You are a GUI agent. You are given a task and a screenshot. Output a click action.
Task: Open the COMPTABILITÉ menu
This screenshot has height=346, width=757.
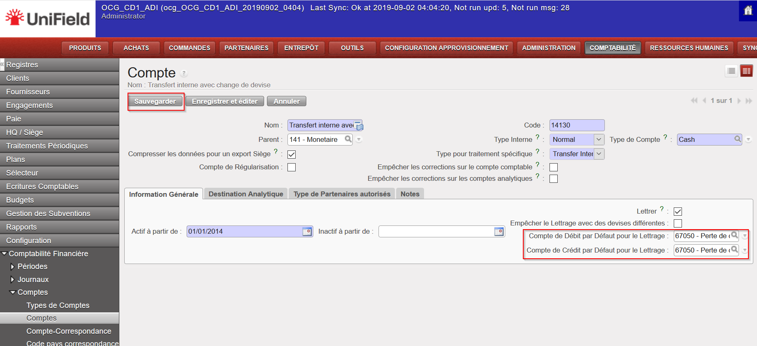(x=612, y=48)
